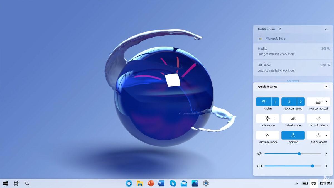Click the Not connected cast device tile
The height and width of the screenshot is (188, 334).
click(318, 102)
